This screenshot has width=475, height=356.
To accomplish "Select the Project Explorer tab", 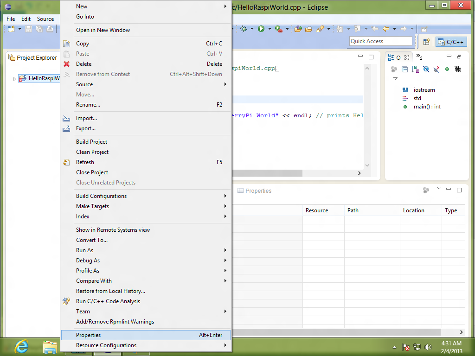I will tap(33, 57).
